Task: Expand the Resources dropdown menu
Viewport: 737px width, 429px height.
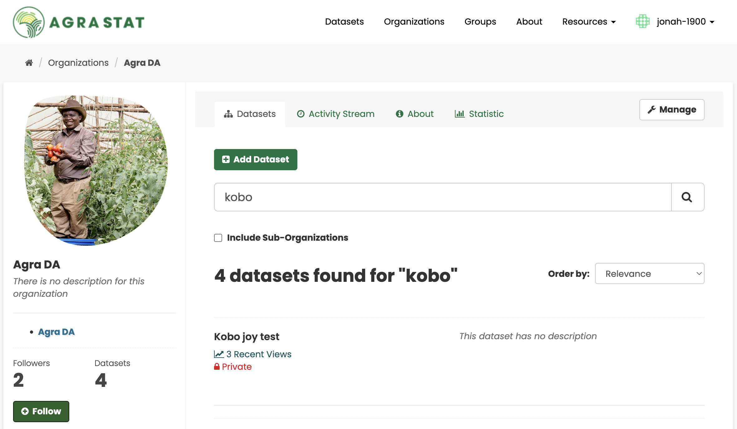Action: click(x=589, y=22)
